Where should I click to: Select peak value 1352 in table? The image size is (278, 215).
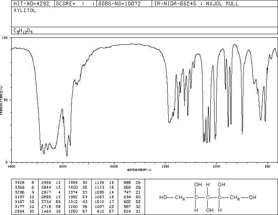click(73, 197)
